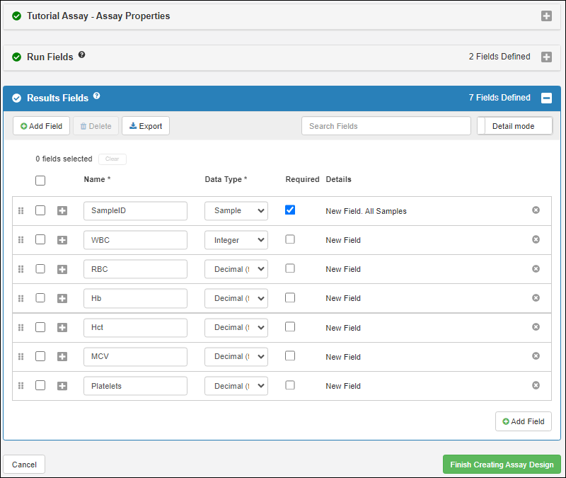Click Finish Creating Assay Design
The height and width of the screenshot is (478, 566).
click(x=502, y=465)
